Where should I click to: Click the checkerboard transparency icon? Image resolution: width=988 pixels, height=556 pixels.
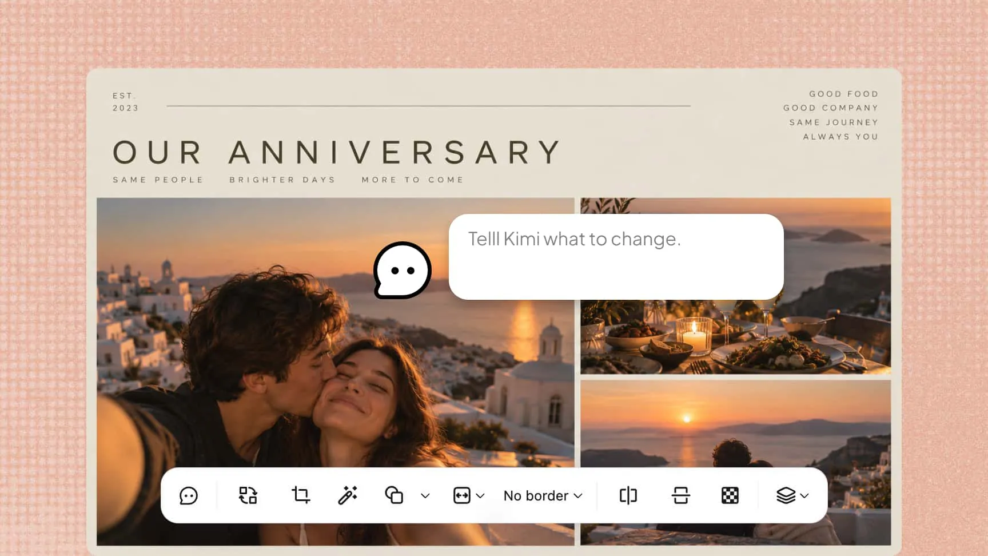(x=730, y=495)
